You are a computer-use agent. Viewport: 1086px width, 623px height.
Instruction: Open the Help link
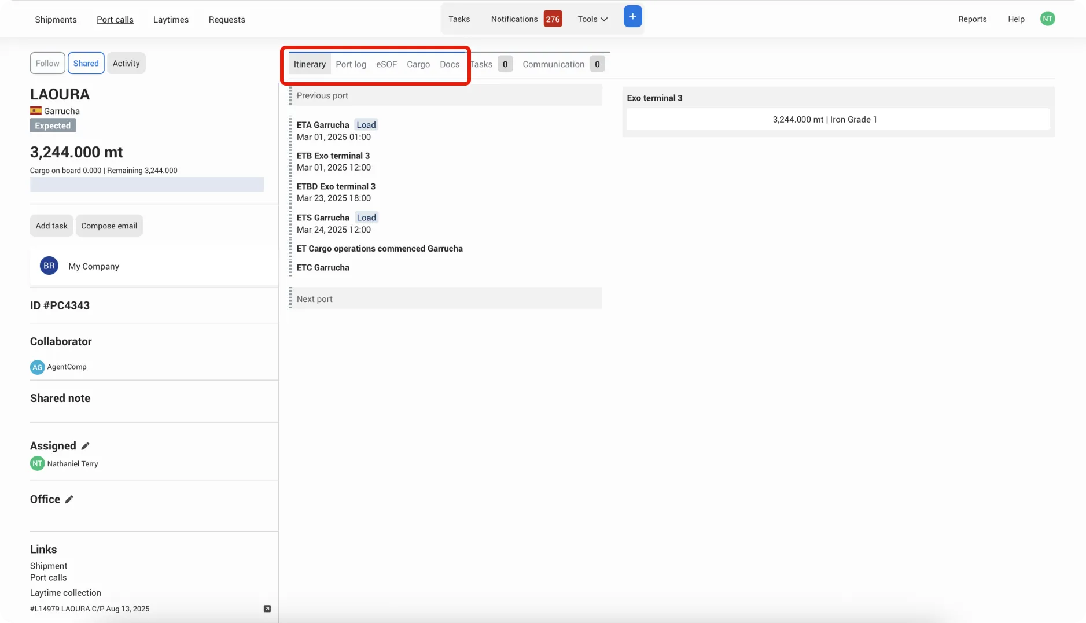pos(1016,19)
